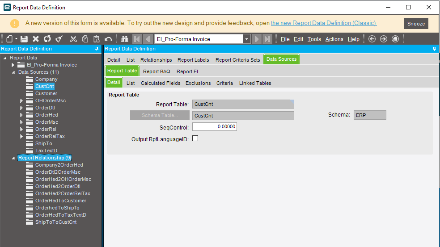
Task: Toggle the Output RptLanguageID checkbox
Action: pyautogui.click(x=195, y=138)
